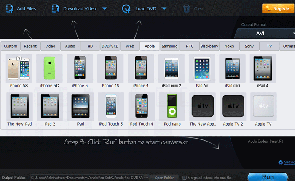
Task: Enable Merge all videos into one file
Action: coord(185,178)
